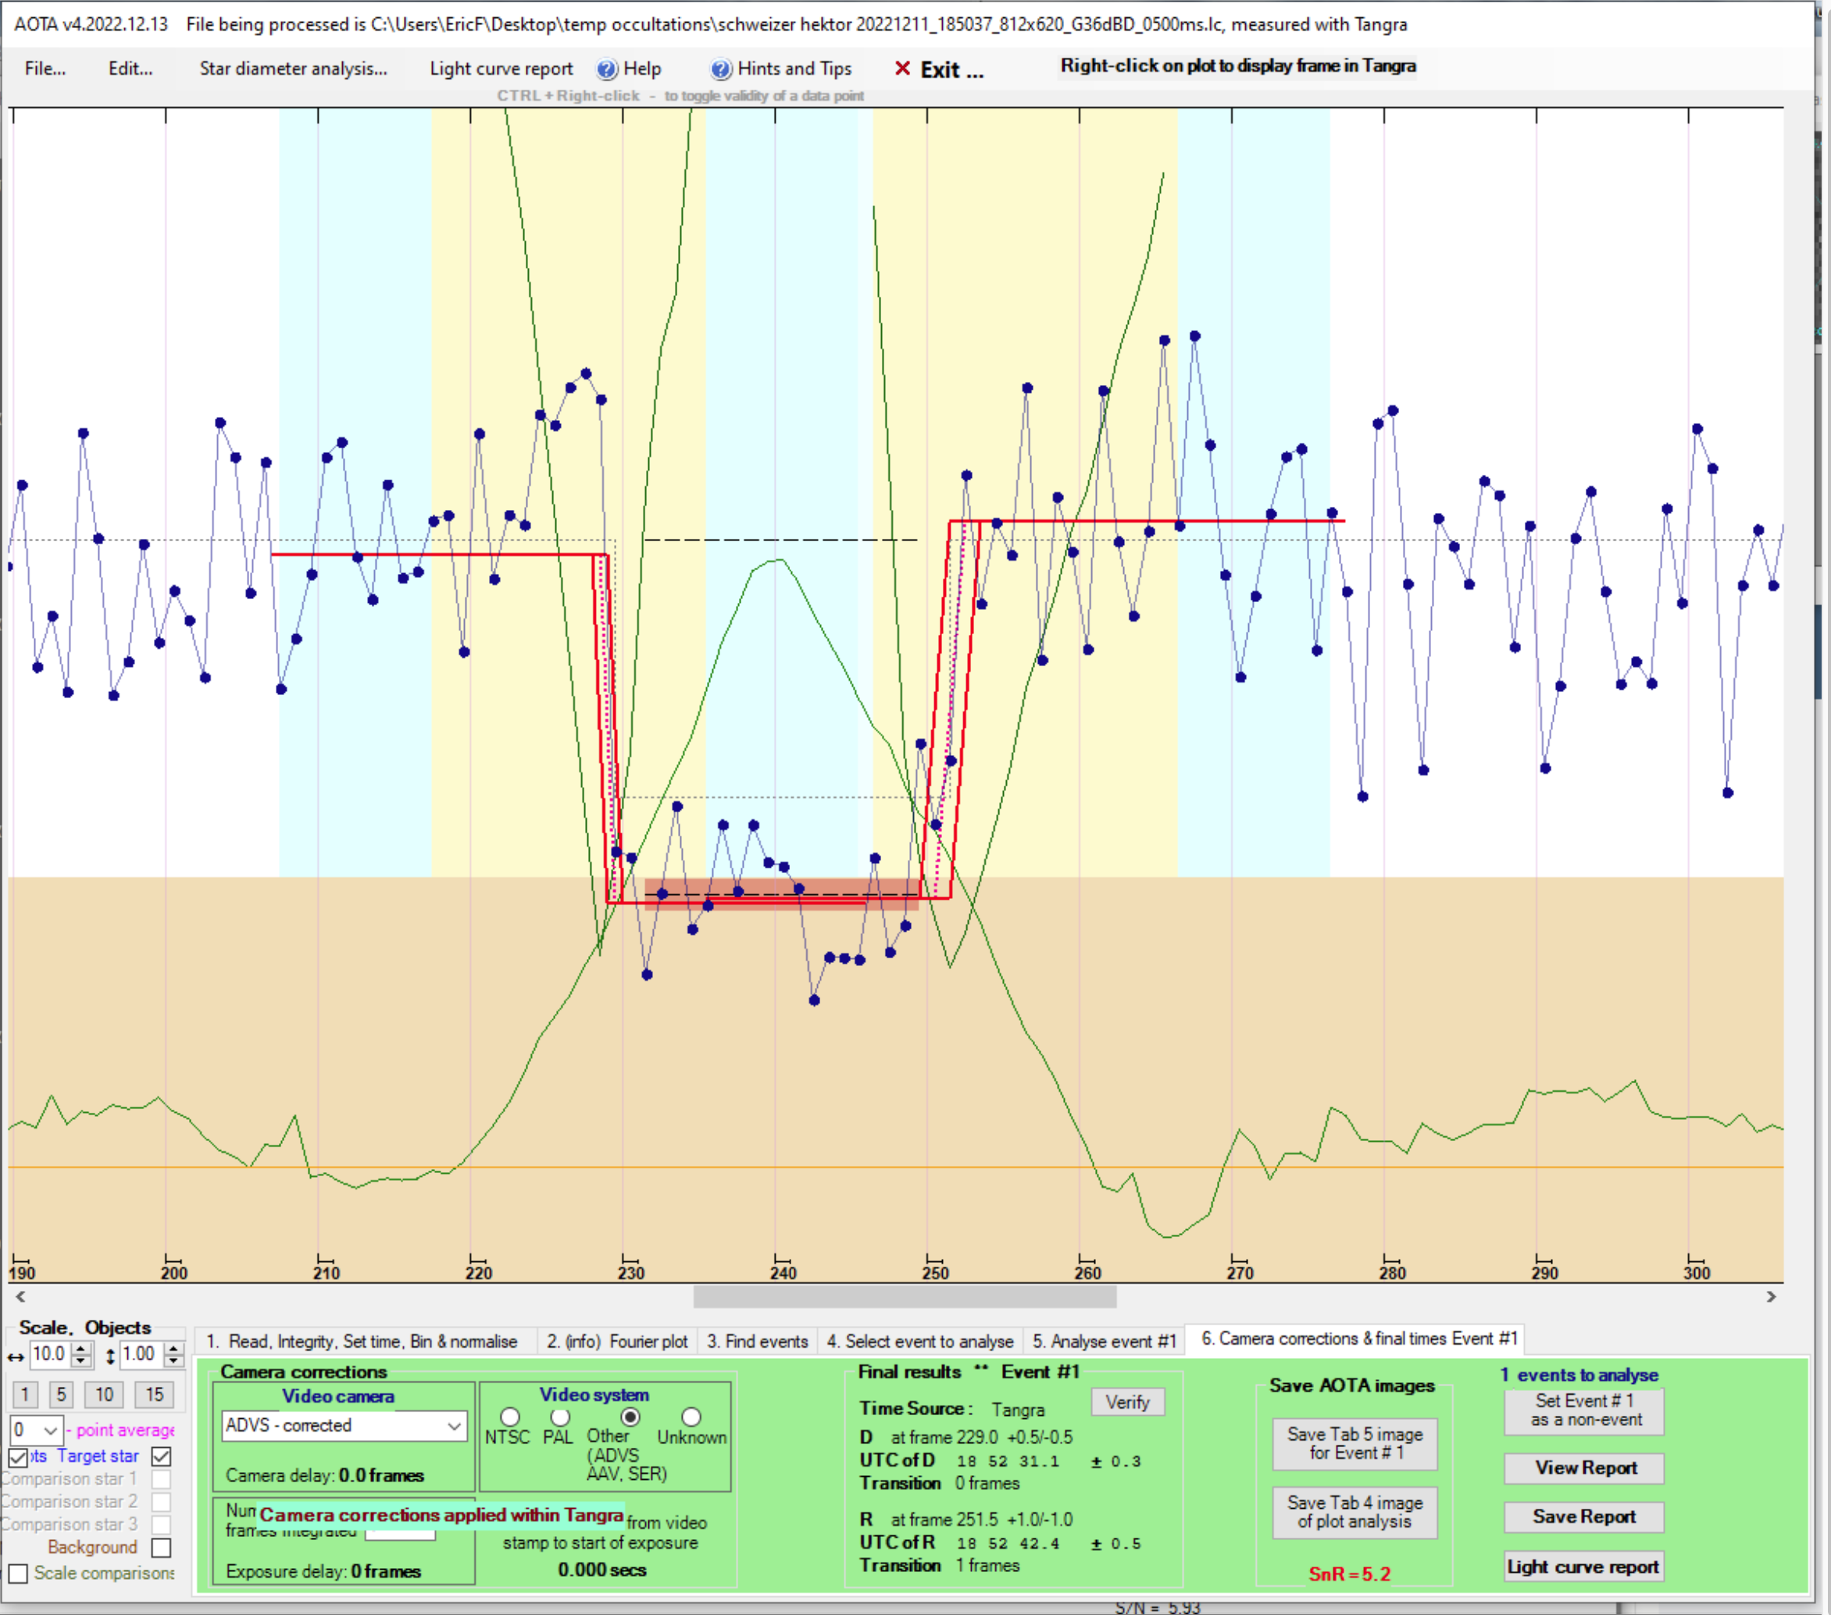Set scale preset to 15
The height and width of the screenshot is (1615, 1831).
(x=154, y=1394)
